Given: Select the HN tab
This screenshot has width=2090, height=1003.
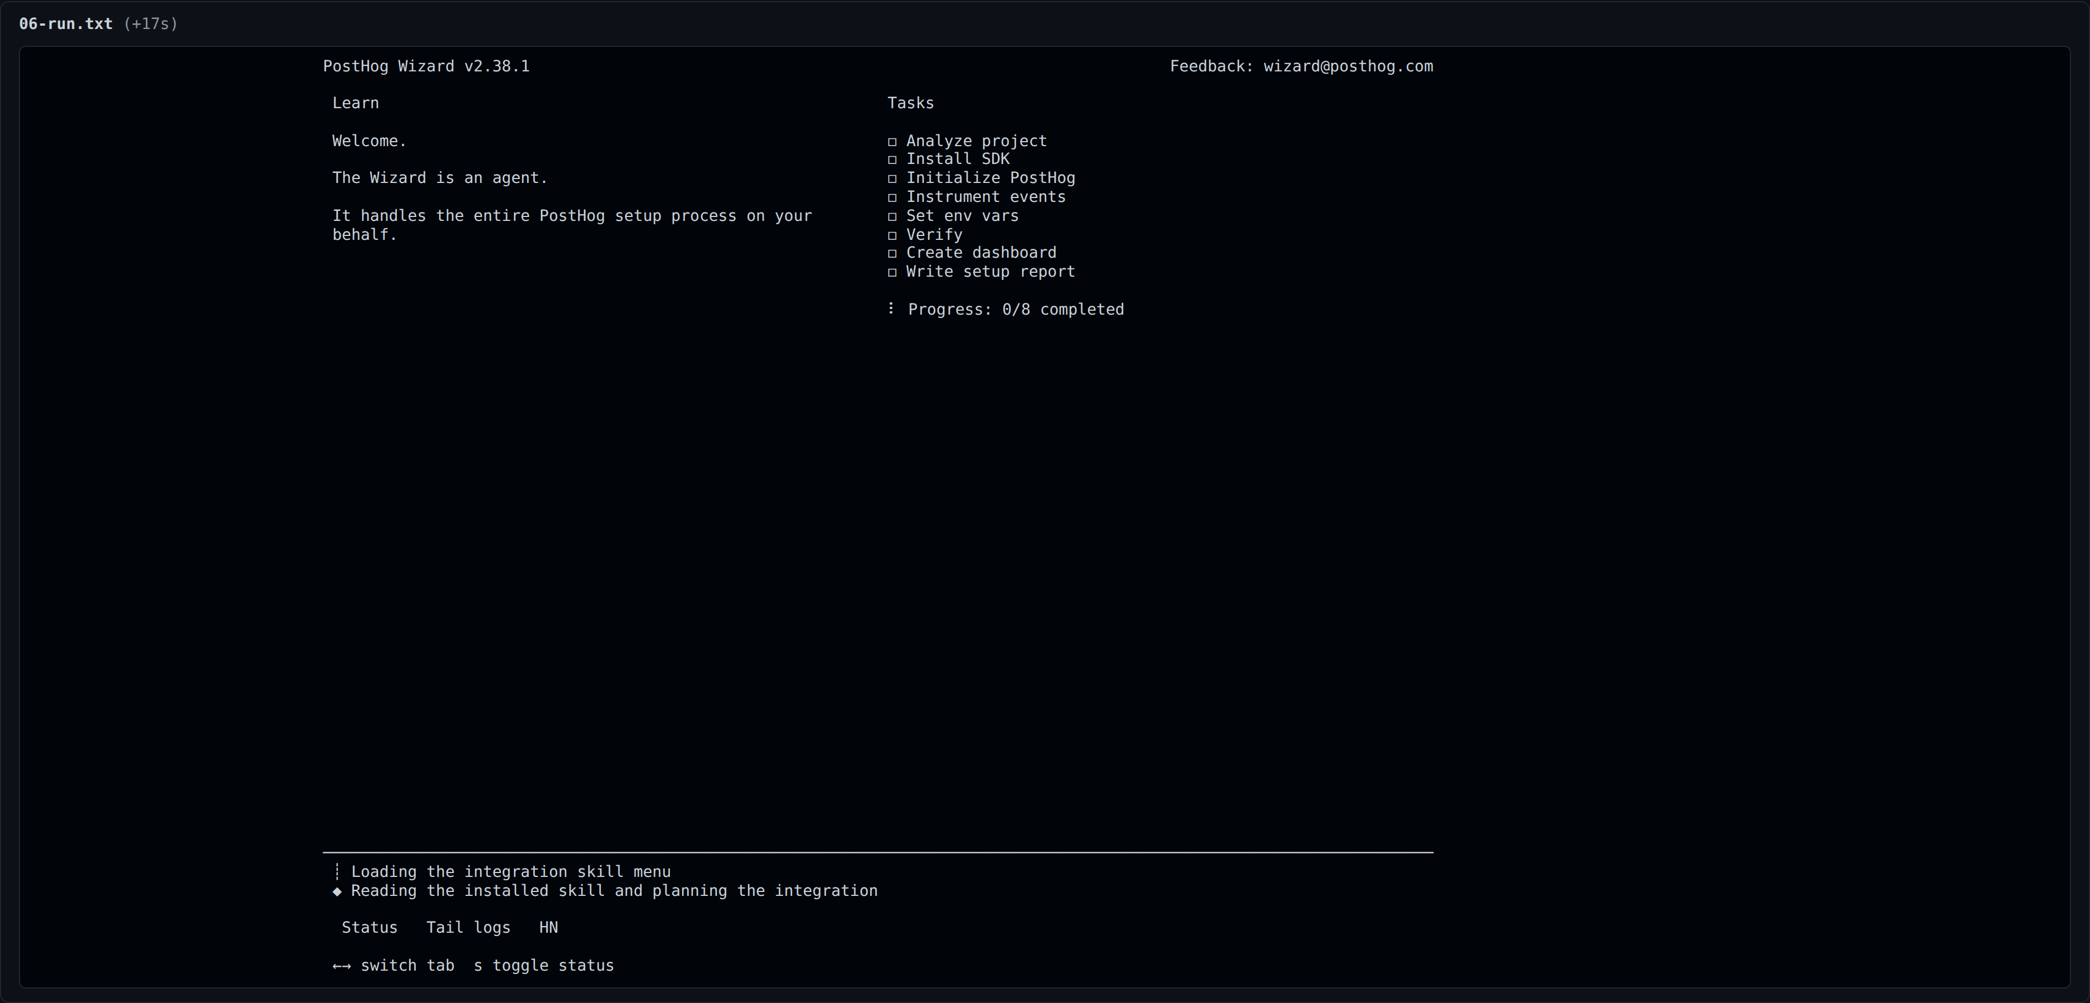Looking at the screenshot, I should point(549,928).
